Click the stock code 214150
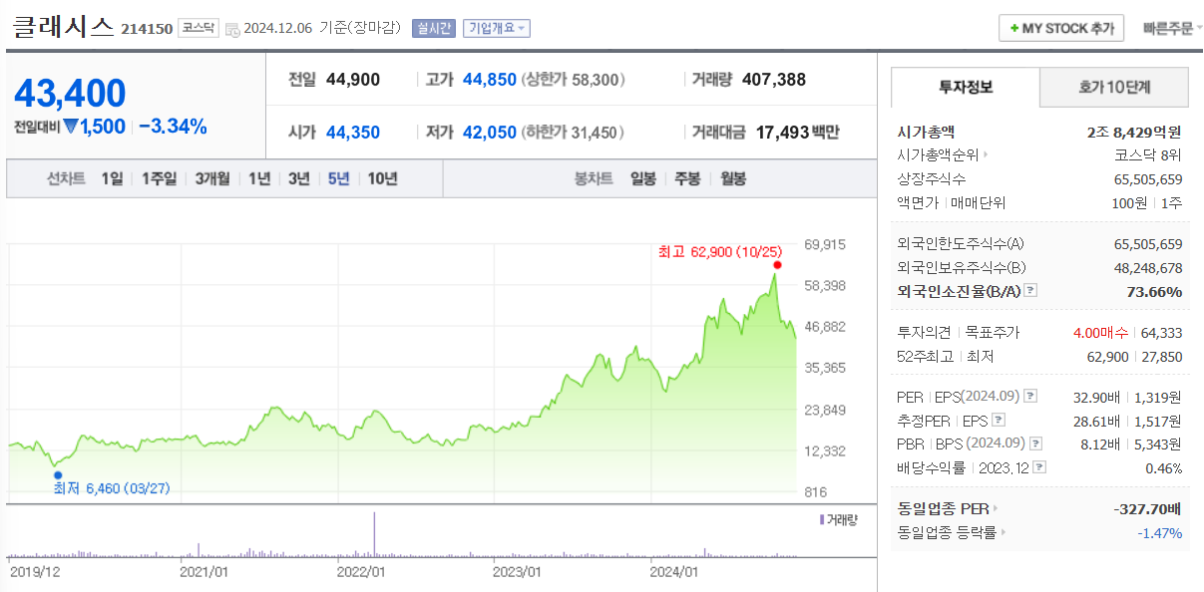 147,29
